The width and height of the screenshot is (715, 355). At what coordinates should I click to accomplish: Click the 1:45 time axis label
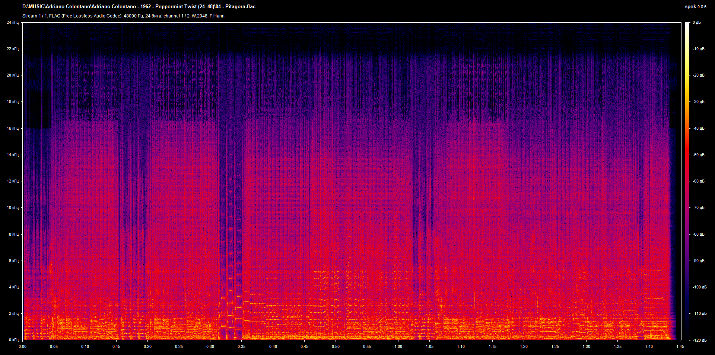pyautogui.click(x=680, y=346)
